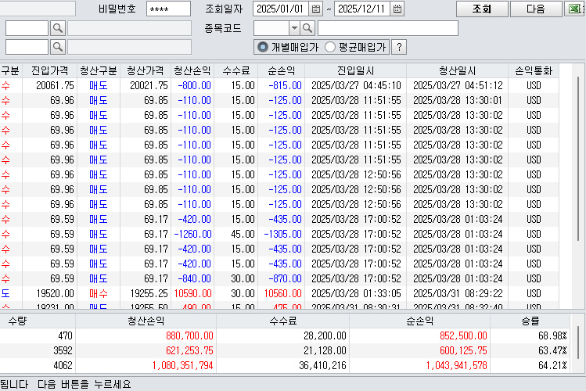Open start date calendar picker icon
Viewport: 586px width, 391px height.
(316, 9)
